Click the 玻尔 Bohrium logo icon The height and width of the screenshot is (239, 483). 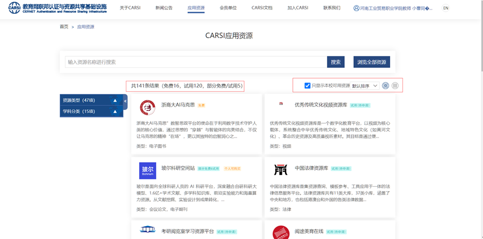click(x=148, y=170)
